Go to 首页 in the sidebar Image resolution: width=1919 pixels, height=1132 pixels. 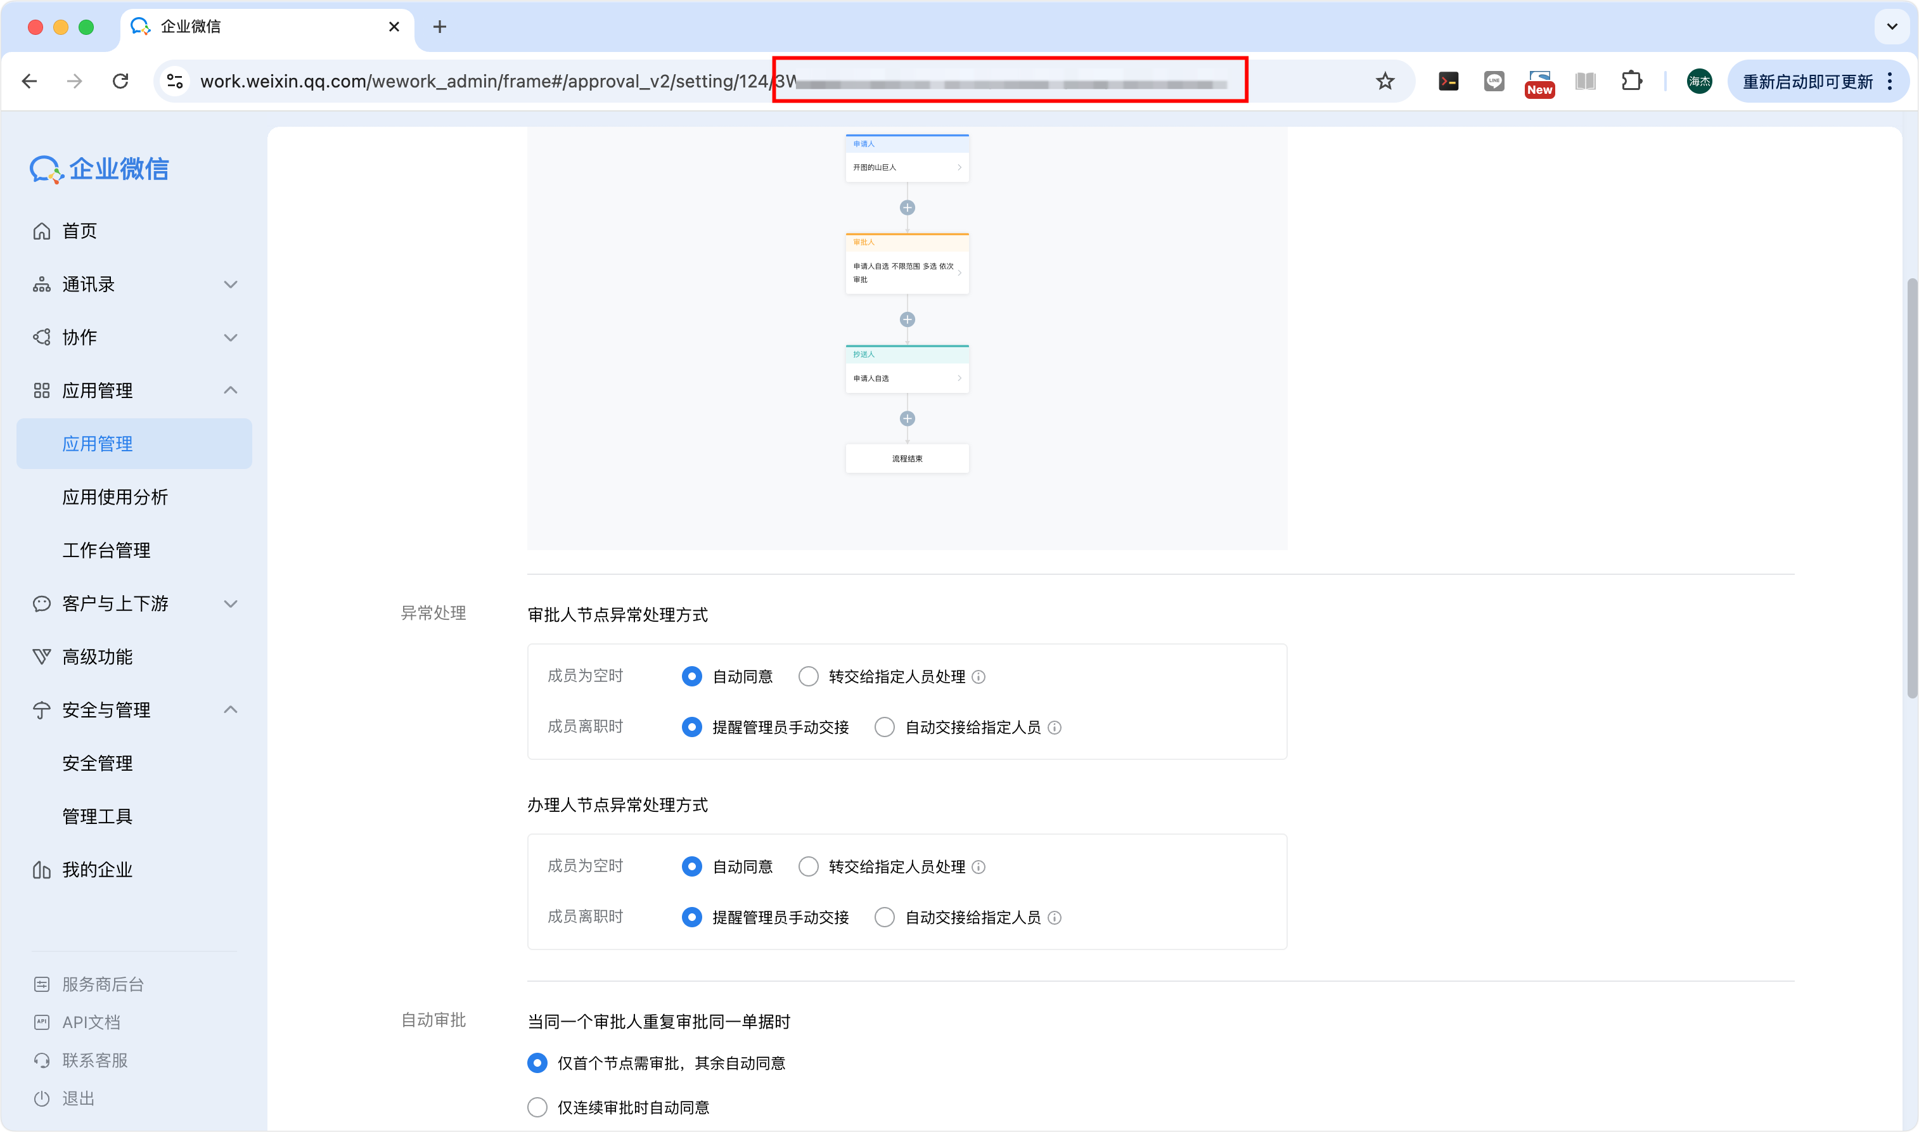(79, 231)
